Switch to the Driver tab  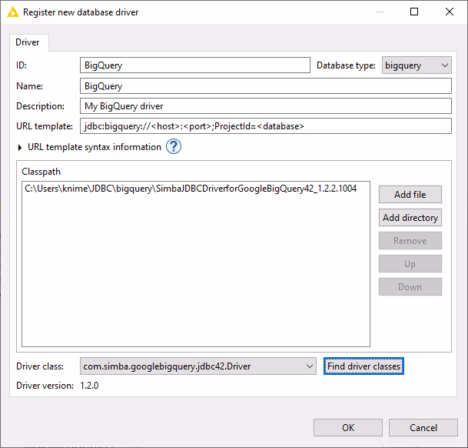(x=28, y=42)
